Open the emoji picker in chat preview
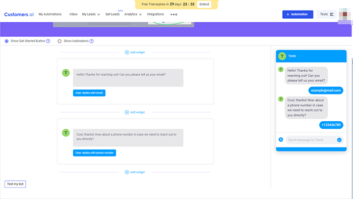The width and height of the screenshot is (353, 199). pyautogui.click(x=339, y=140)
